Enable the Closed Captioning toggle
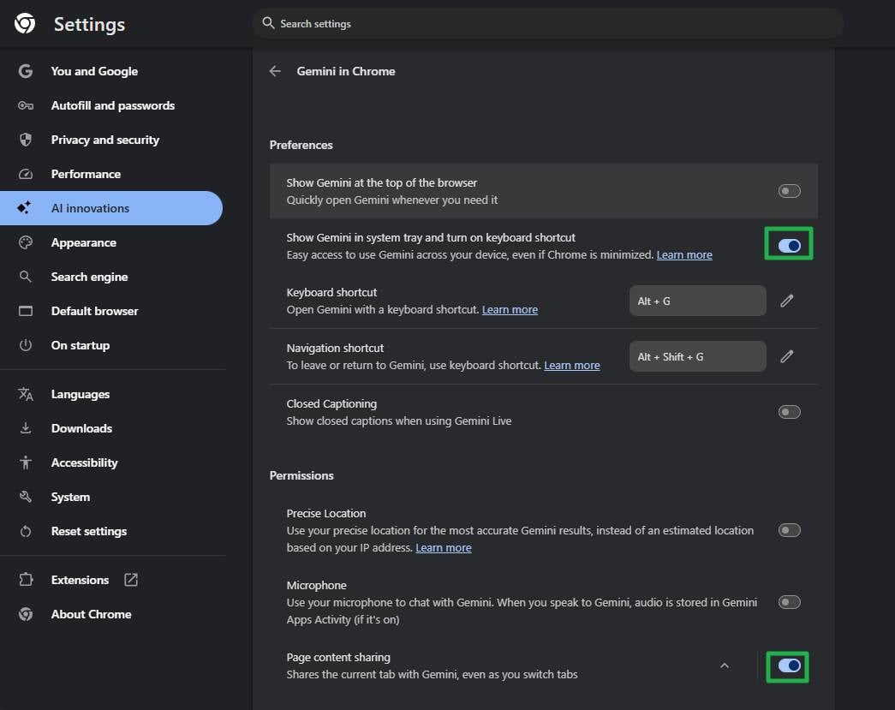This screenshot has width=895, height=710. pyautogui.click(x=789, y=412)
